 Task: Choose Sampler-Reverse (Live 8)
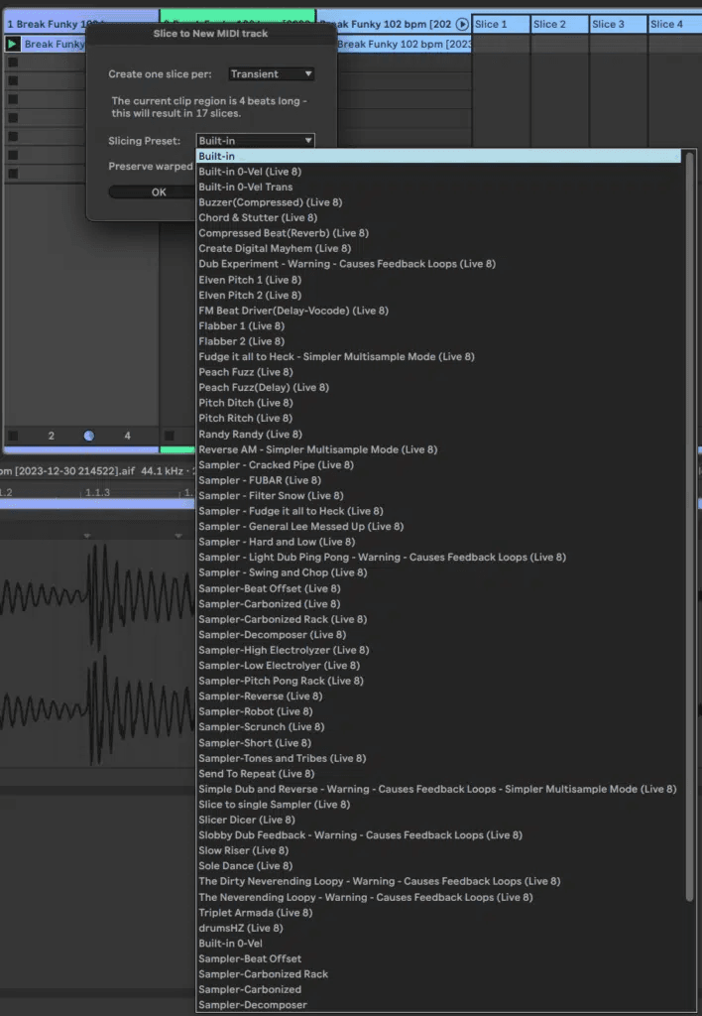point(439,696)
